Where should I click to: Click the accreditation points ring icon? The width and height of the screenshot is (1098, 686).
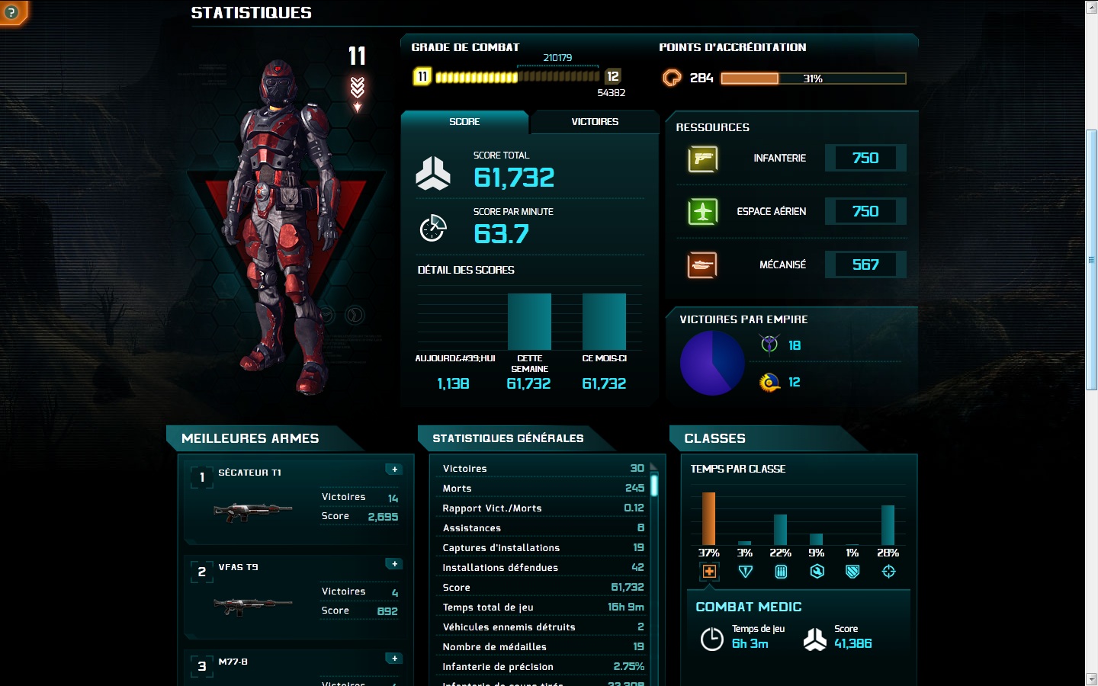(x=672, y=78)
